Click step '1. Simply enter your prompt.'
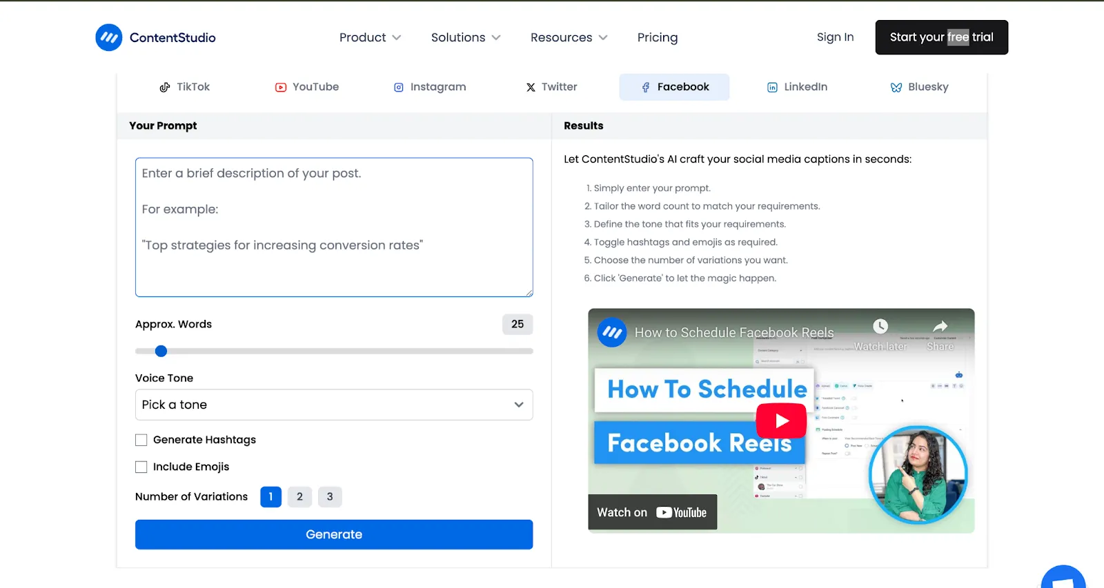The width and height of the screenshot is (1104, 588). coord(649,188)
